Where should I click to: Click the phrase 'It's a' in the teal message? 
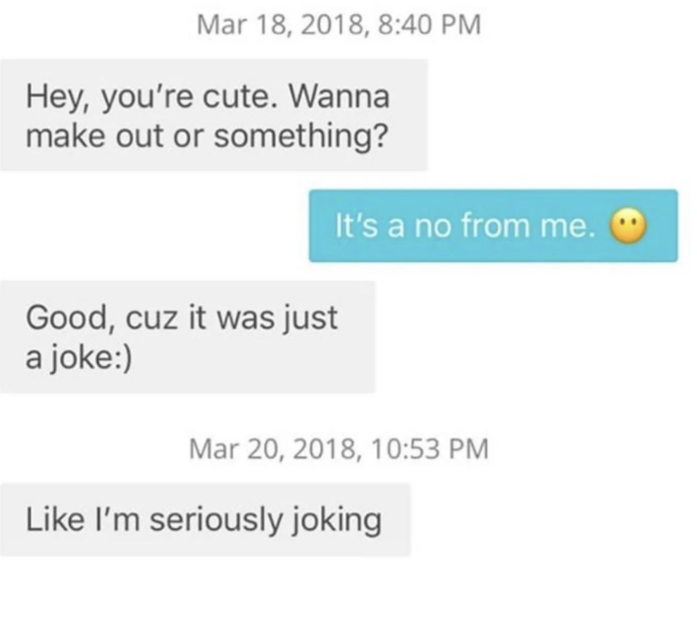(x=371, y=225)
